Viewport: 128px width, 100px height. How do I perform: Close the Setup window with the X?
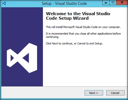point(122,3)
